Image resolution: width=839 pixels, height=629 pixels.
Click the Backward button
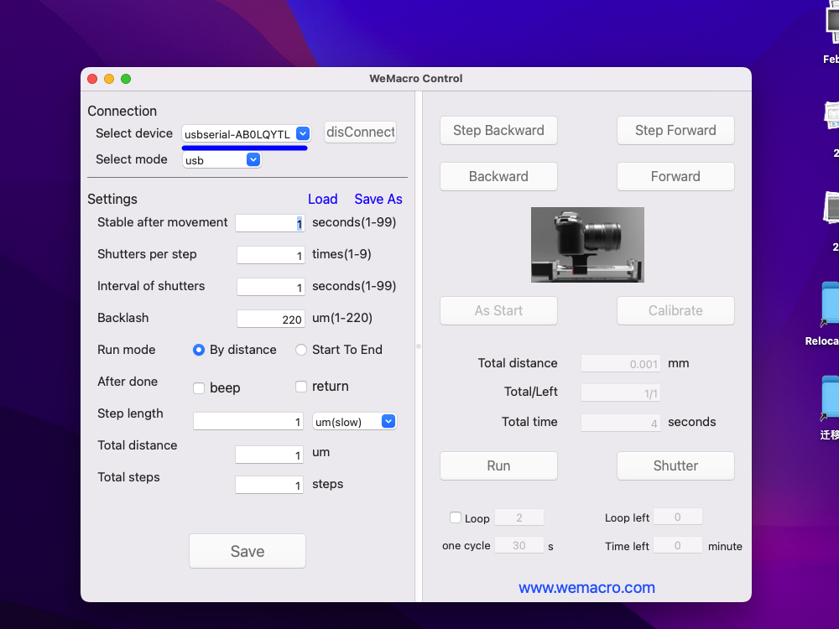point(498,176)
